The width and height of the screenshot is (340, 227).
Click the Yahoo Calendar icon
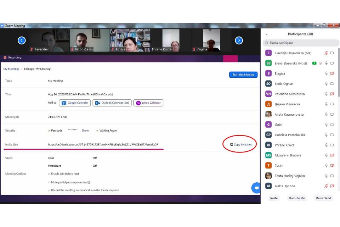point(138,103)
